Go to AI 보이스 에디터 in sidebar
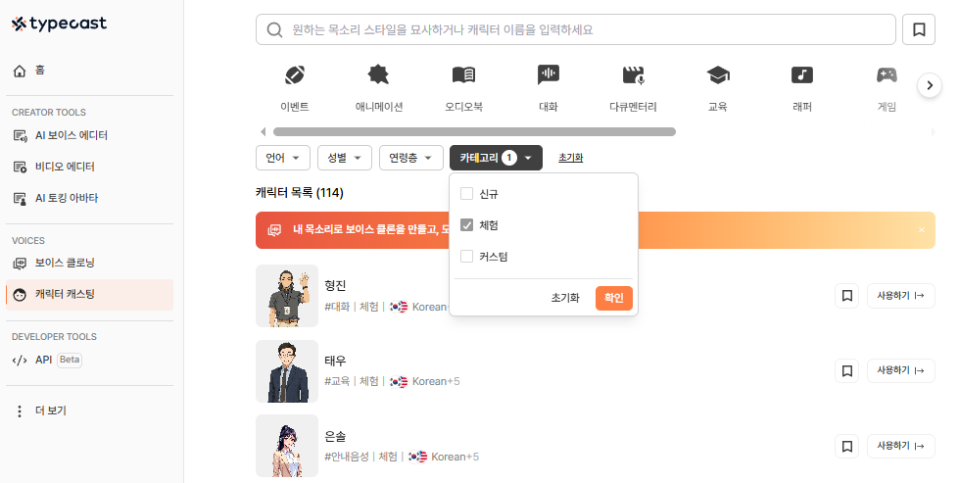Image resolution: width=959 pixels, height=483 pixels. pos(71,135)
